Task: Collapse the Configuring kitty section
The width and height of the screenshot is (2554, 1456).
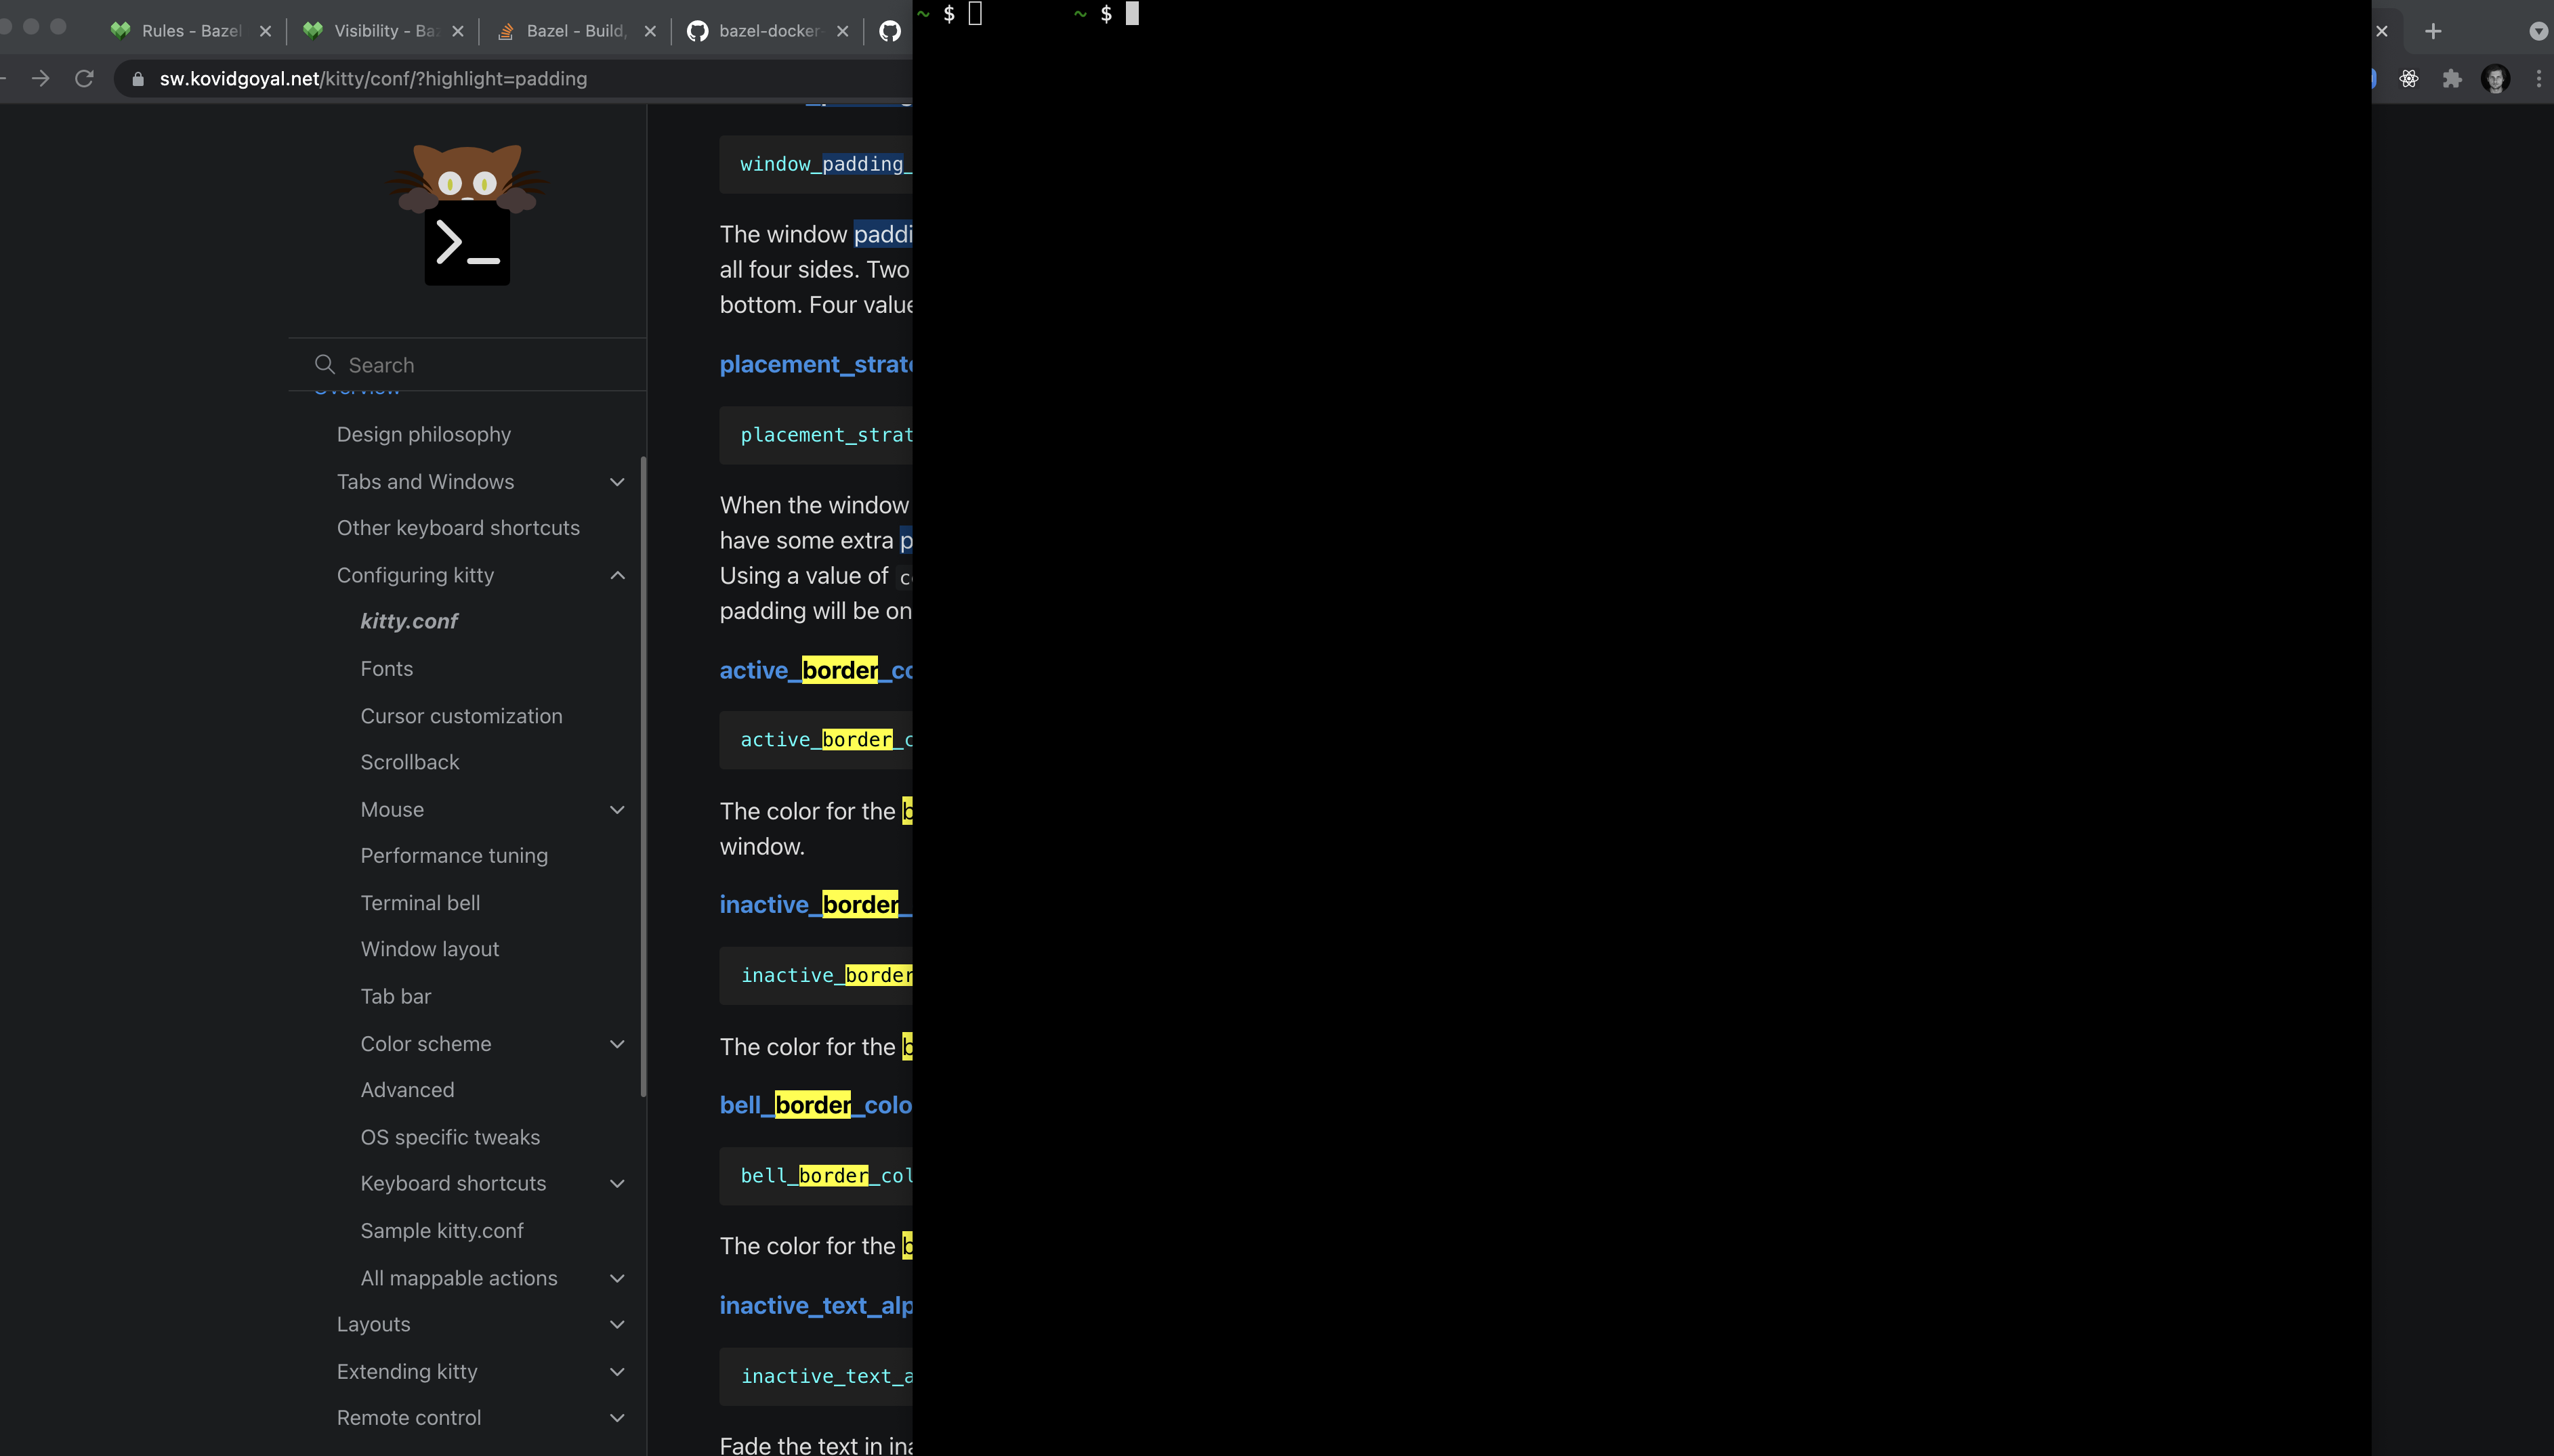Action: coord(617,575)
